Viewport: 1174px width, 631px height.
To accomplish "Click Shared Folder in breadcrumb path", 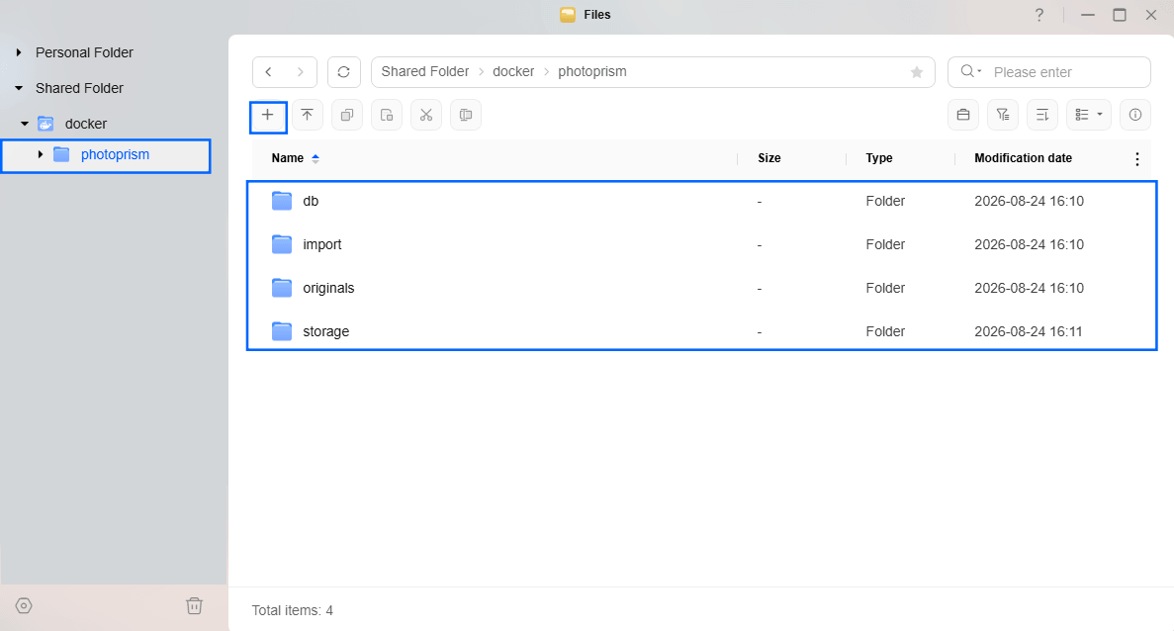I will [425, 72].
